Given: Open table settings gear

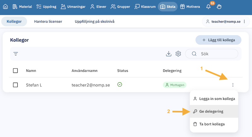Looking at the screenshot, I should [x=178, y=54].
